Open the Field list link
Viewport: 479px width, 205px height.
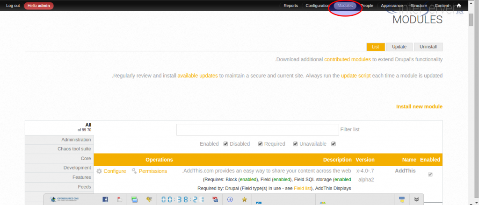coord(303,189)
